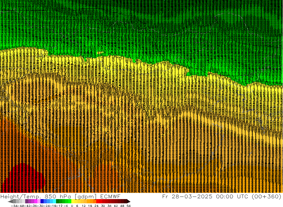Click the '30' legend value

103,206
